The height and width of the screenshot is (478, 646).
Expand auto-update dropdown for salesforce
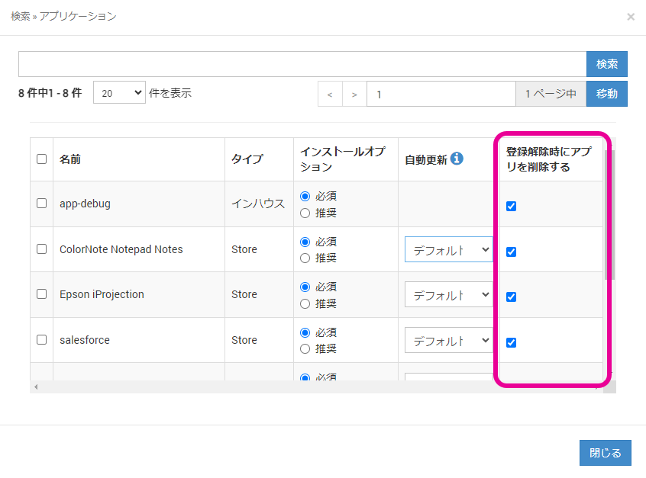pos(449,341)
